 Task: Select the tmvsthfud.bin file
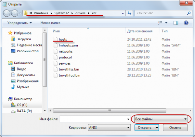pyautogui.click(x=70, y=75)
